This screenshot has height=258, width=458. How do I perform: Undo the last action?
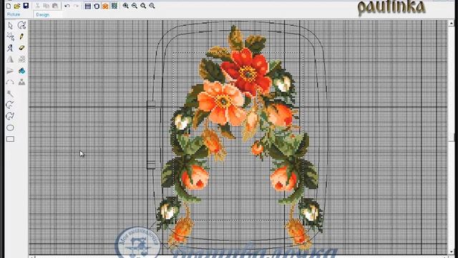click(x=67, y=6)
